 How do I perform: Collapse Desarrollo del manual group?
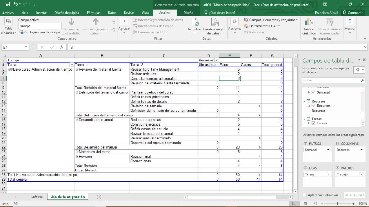pos(77,120)
